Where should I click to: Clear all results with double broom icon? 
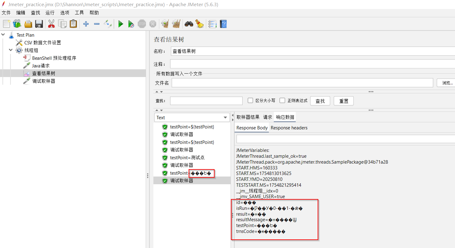pos(176,24)
